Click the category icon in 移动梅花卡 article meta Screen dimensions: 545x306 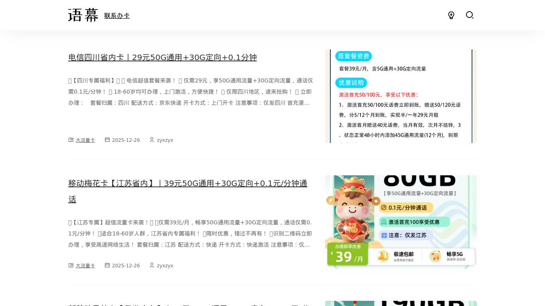click(x=71, y=265)
